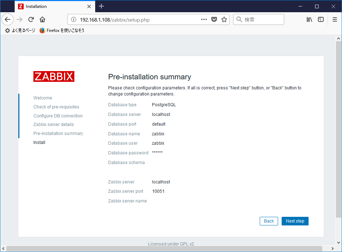The width and height of the screenshot is (342, 252).
Task: Bookmark this page with the star icon
Action: [224, 19]
